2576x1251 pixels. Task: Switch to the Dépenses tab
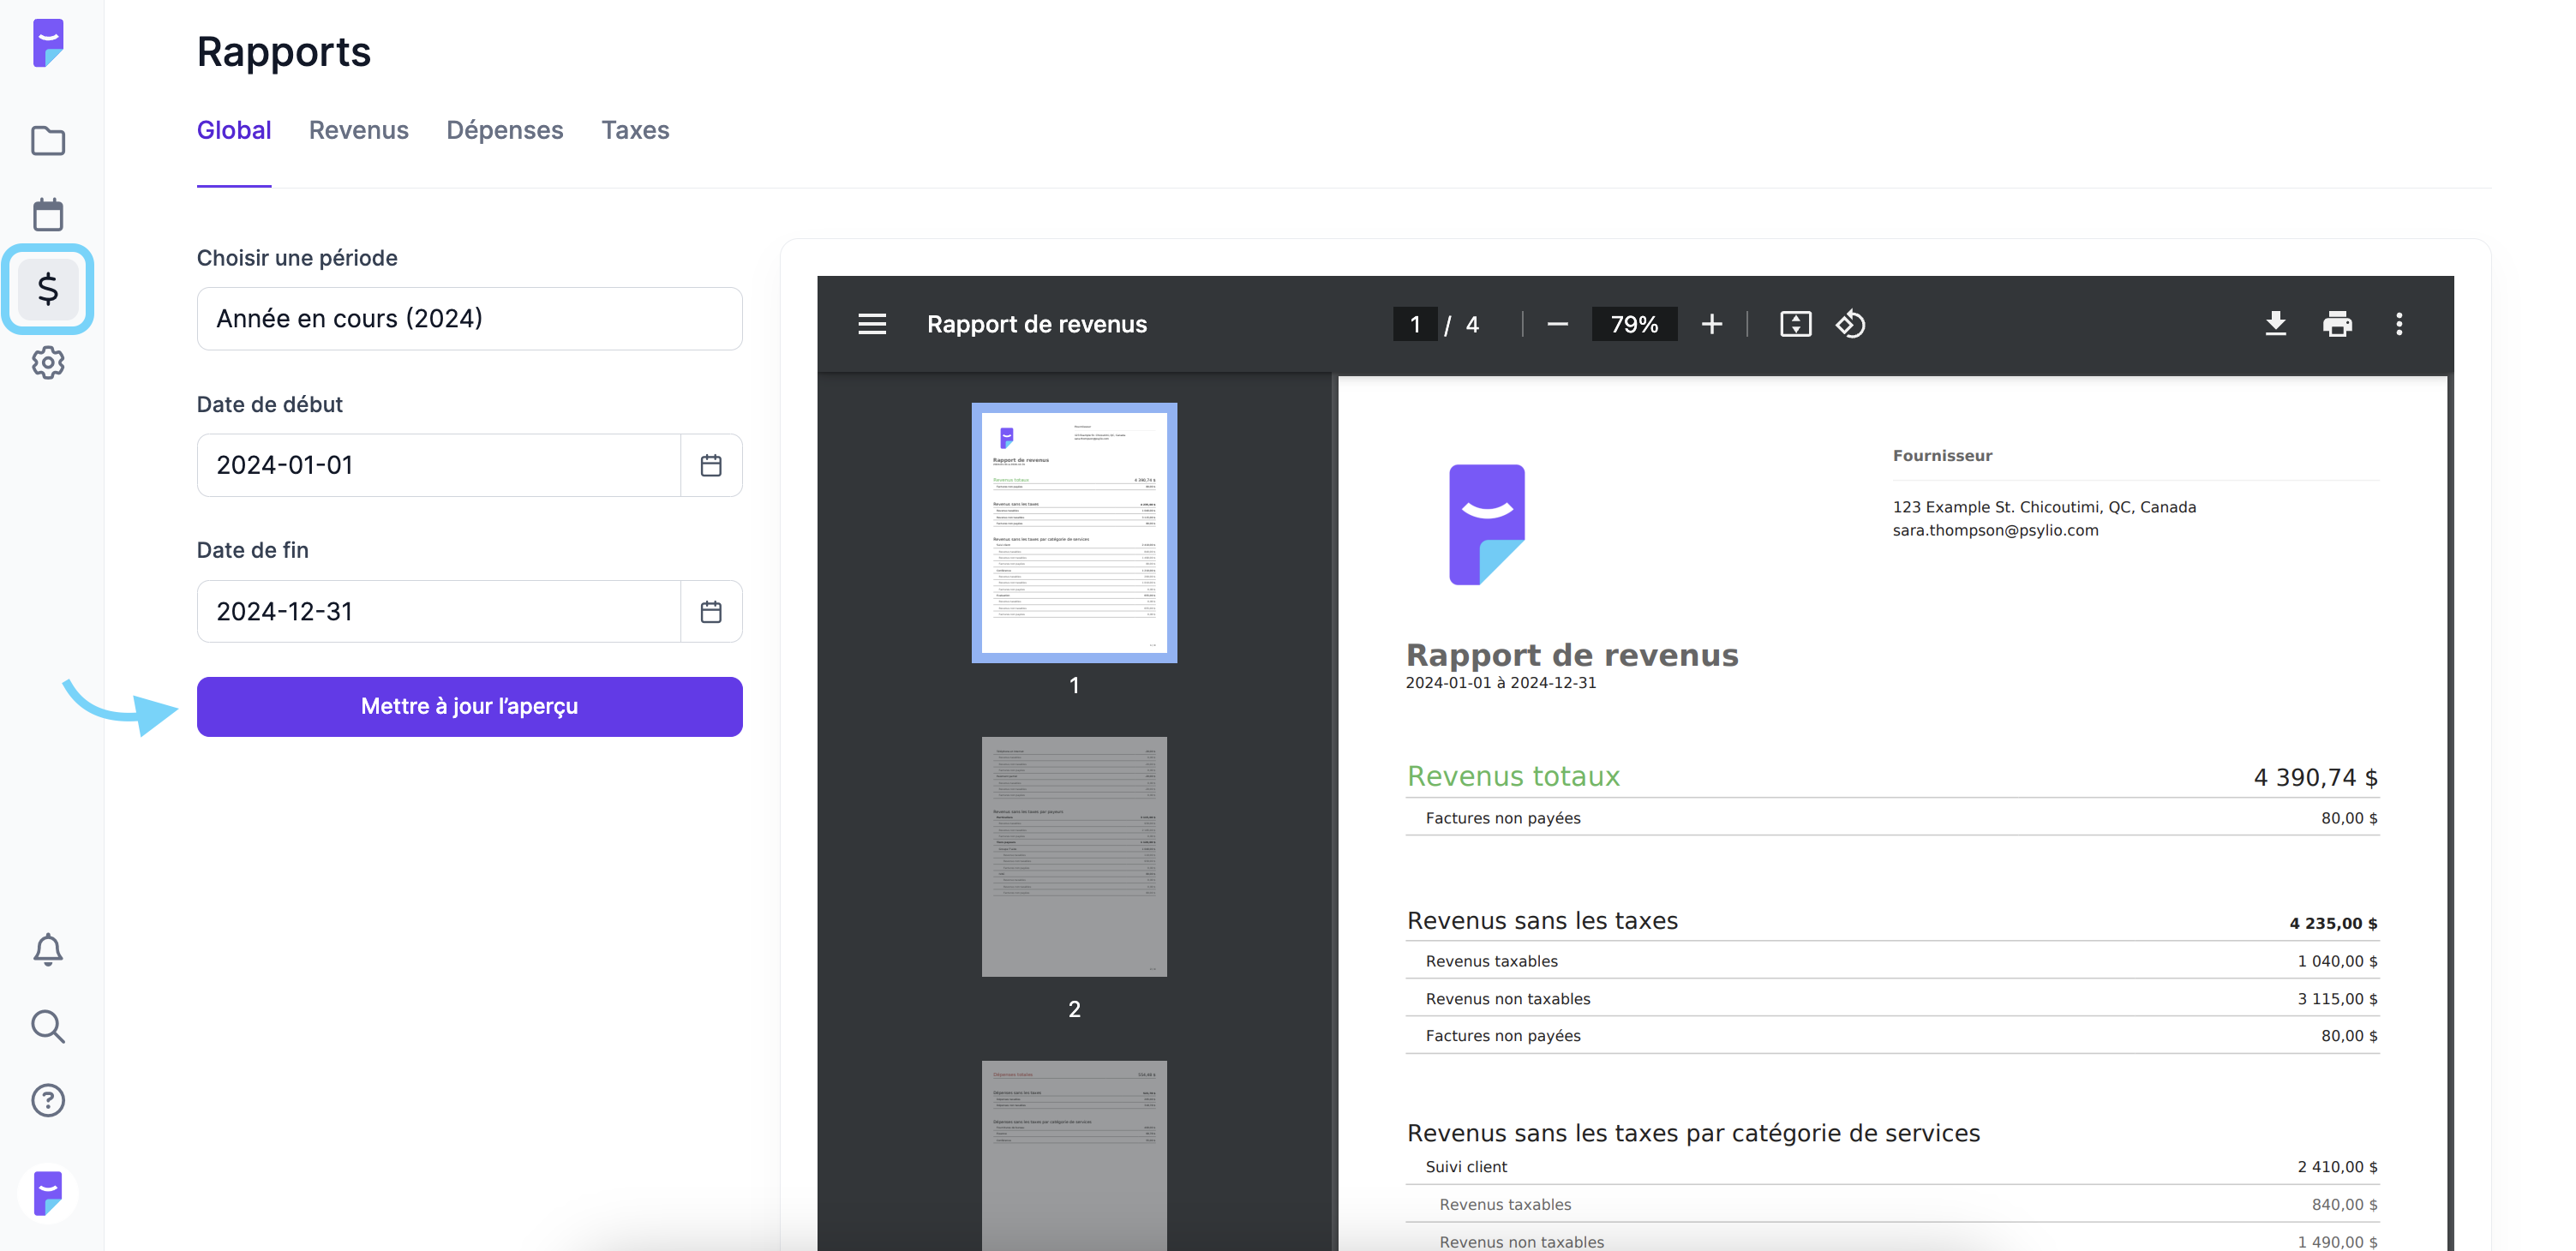(x=505, y=130)
